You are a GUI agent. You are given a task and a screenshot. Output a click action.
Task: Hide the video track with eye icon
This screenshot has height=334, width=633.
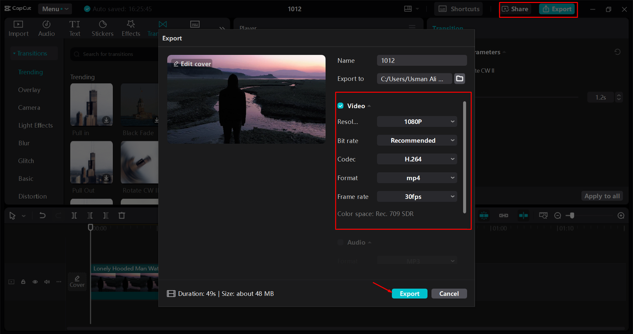click(35, 282)
